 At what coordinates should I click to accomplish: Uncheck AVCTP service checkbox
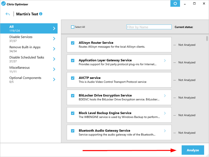tap(73, 78)
